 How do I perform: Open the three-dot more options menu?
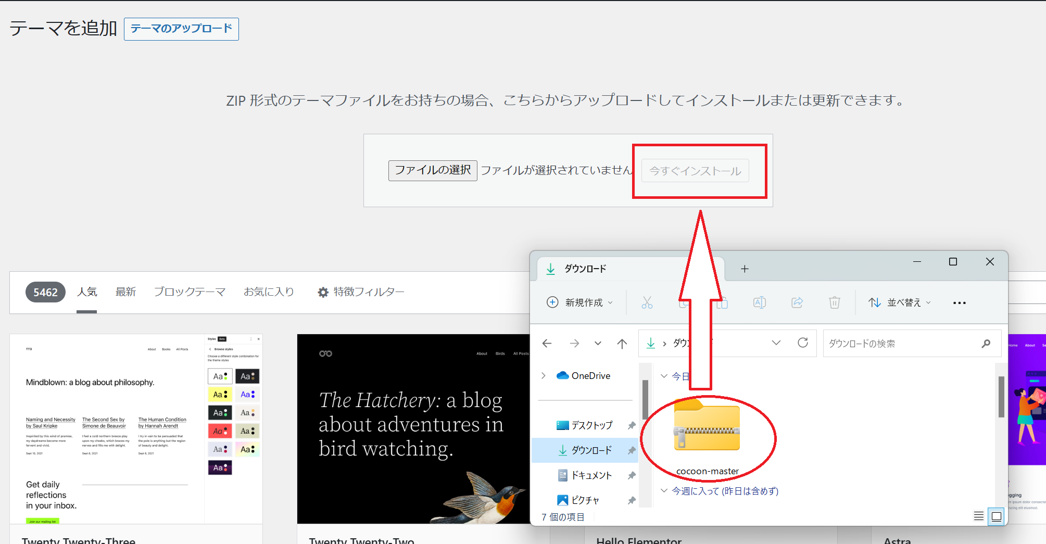coord(959,303)
